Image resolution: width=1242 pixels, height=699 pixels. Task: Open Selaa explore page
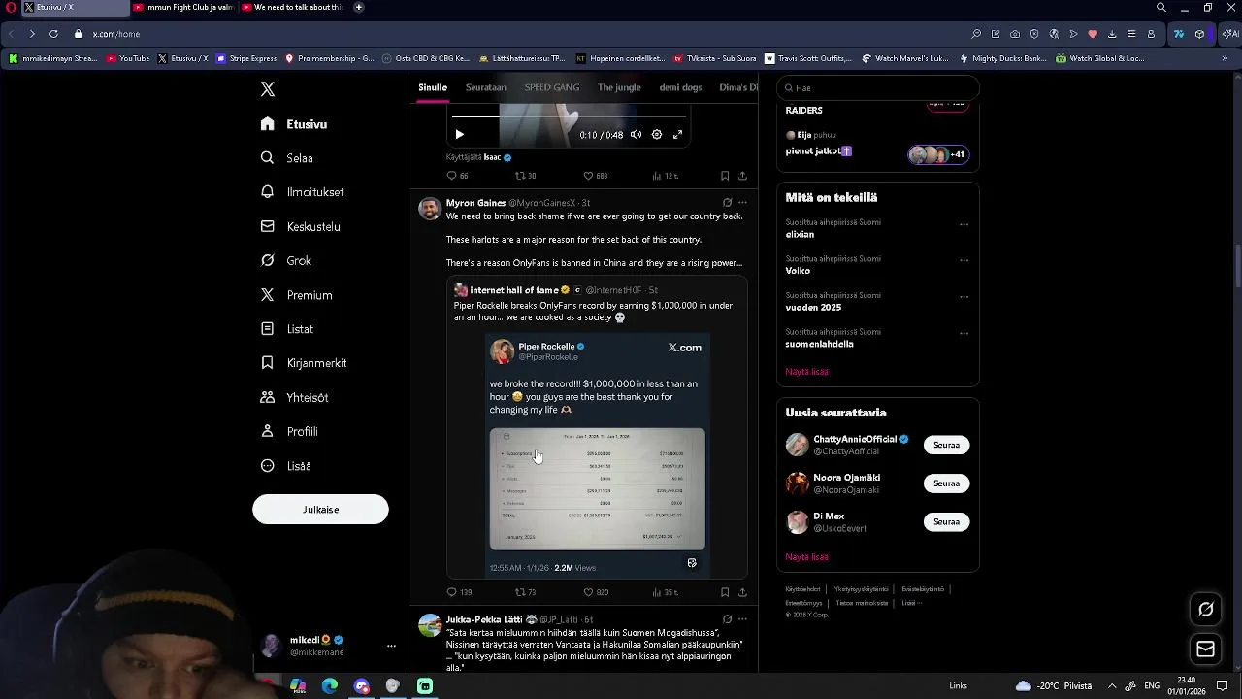pyautogui.click(x=287, y=158)
